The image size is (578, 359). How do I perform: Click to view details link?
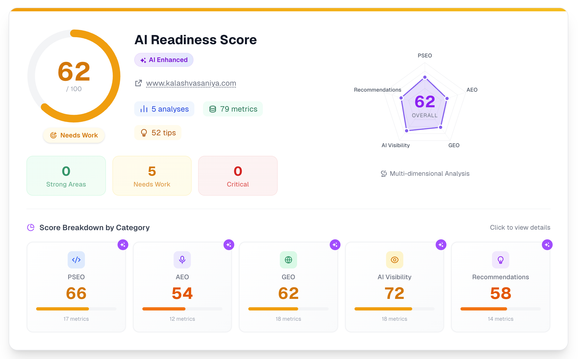pyautogui.click(x=520, y=227)
